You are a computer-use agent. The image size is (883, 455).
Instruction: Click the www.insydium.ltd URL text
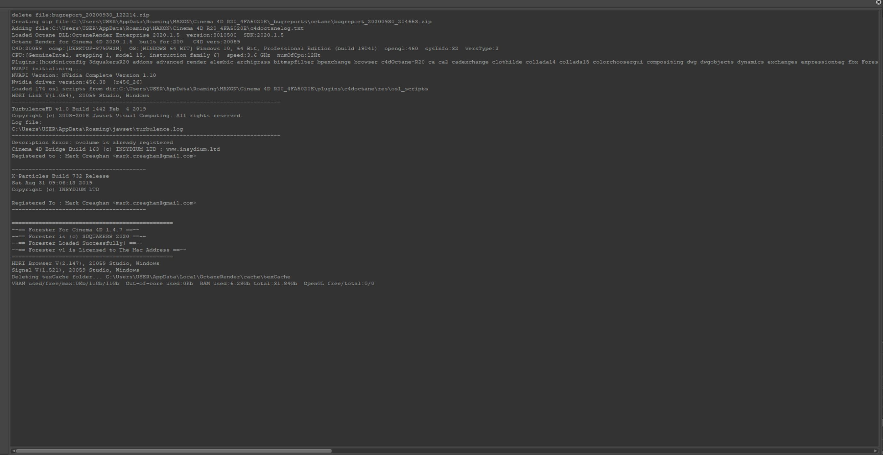pyautogui.click(x=193, y=149)
